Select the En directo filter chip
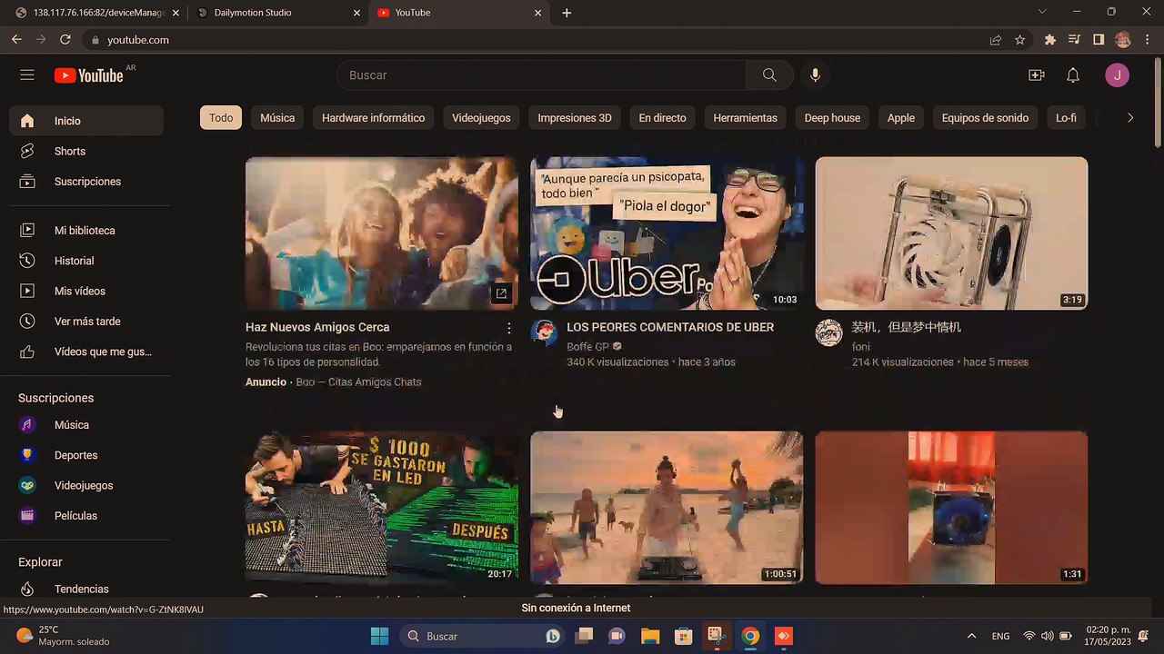The image size is (1164, 654). tap(662, 118)
